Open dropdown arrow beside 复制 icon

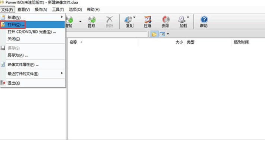point(134,17)
